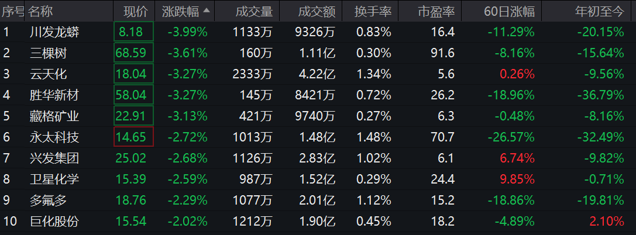Click the 60-day gain 6.74%
The image size is (636, 235).
(518, 158)
